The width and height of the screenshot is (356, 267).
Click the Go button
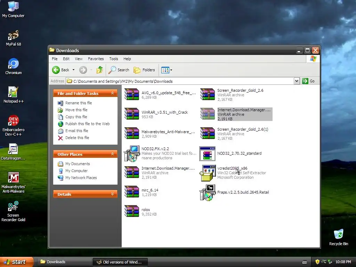point(308,81)
